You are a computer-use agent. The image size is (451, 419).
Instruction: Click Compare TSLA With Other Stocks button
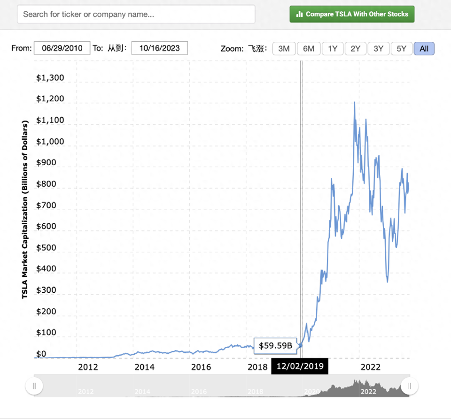tap(352, 14)
